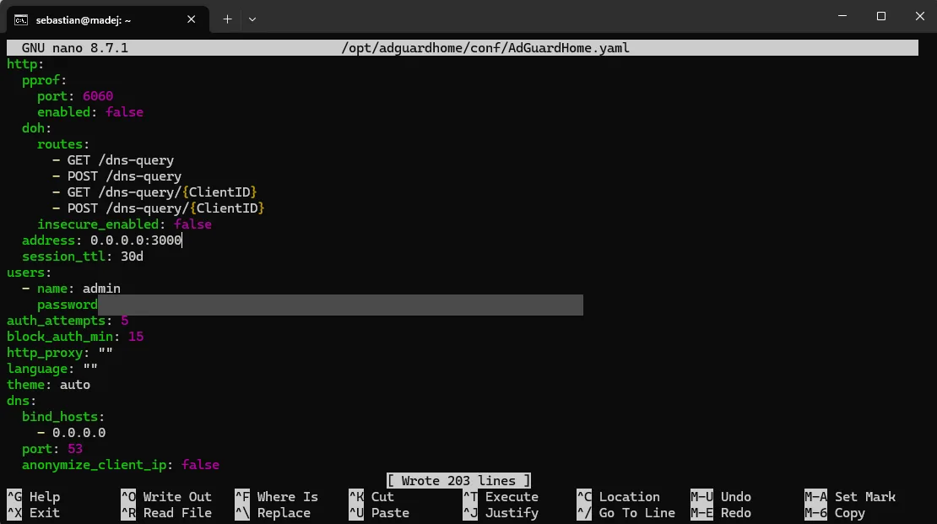The width and height of the screenshot is (937, 524).
Task: Click the 'POST /dns-query' route line
Action: [116, 176]
